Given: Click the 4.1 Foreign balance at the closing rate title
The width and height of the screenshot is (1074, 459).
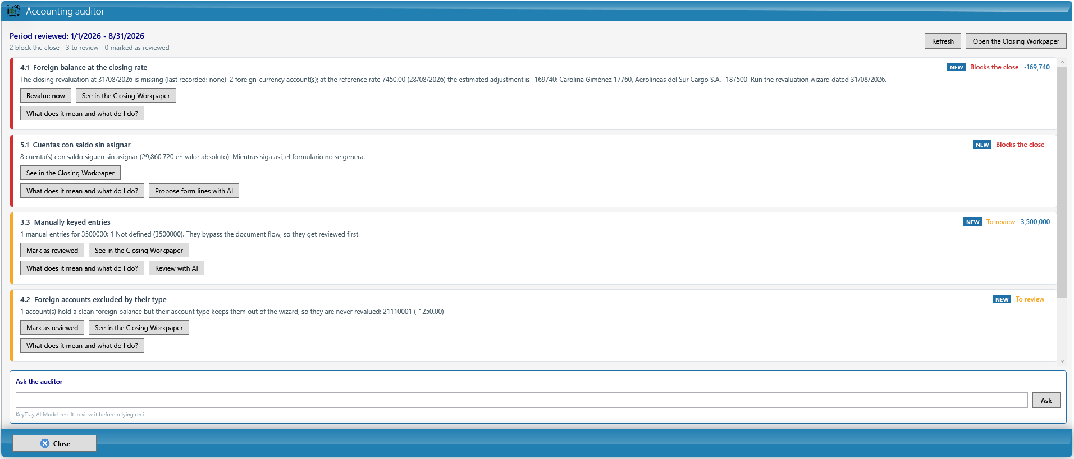Looking at the screenshot, I should pyautogui.click(x=84, y=67).
